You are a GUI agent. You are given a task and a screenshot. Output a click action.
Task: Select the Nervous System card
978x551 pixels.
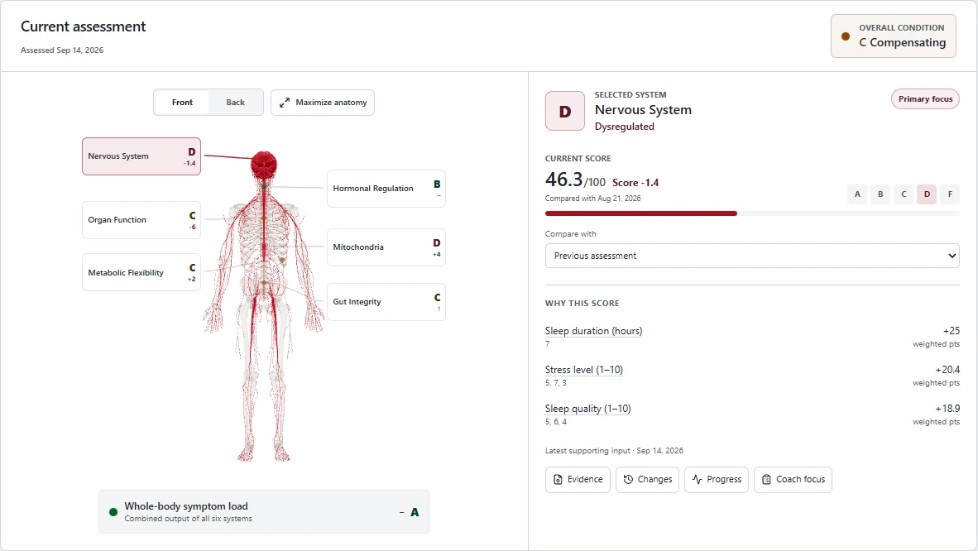[x=141, y=156]
